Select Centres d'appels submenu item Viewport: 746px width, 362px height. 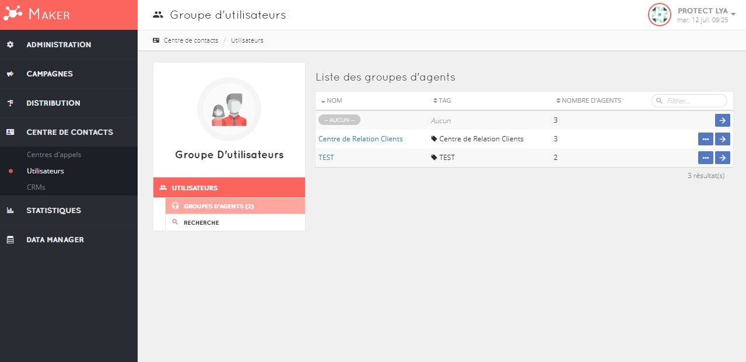(x=54, y=155)
